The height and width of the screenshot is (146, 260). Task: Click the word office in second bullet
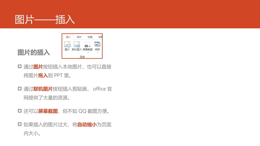(100, 89)
